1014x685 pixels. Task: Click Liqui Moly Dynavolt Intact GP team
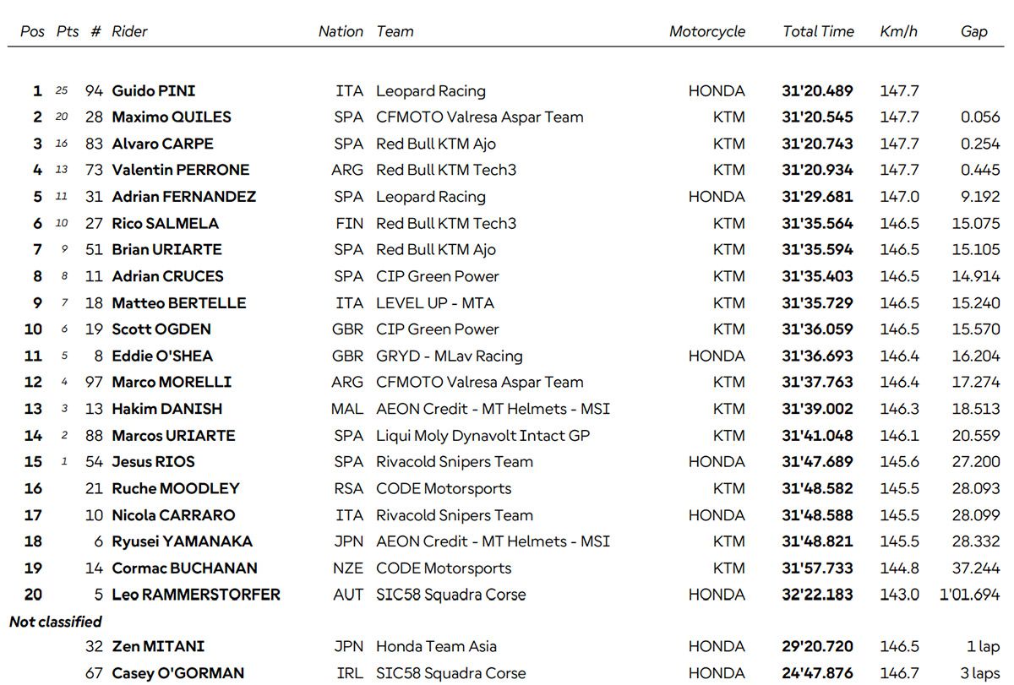(x=482, y=436)
